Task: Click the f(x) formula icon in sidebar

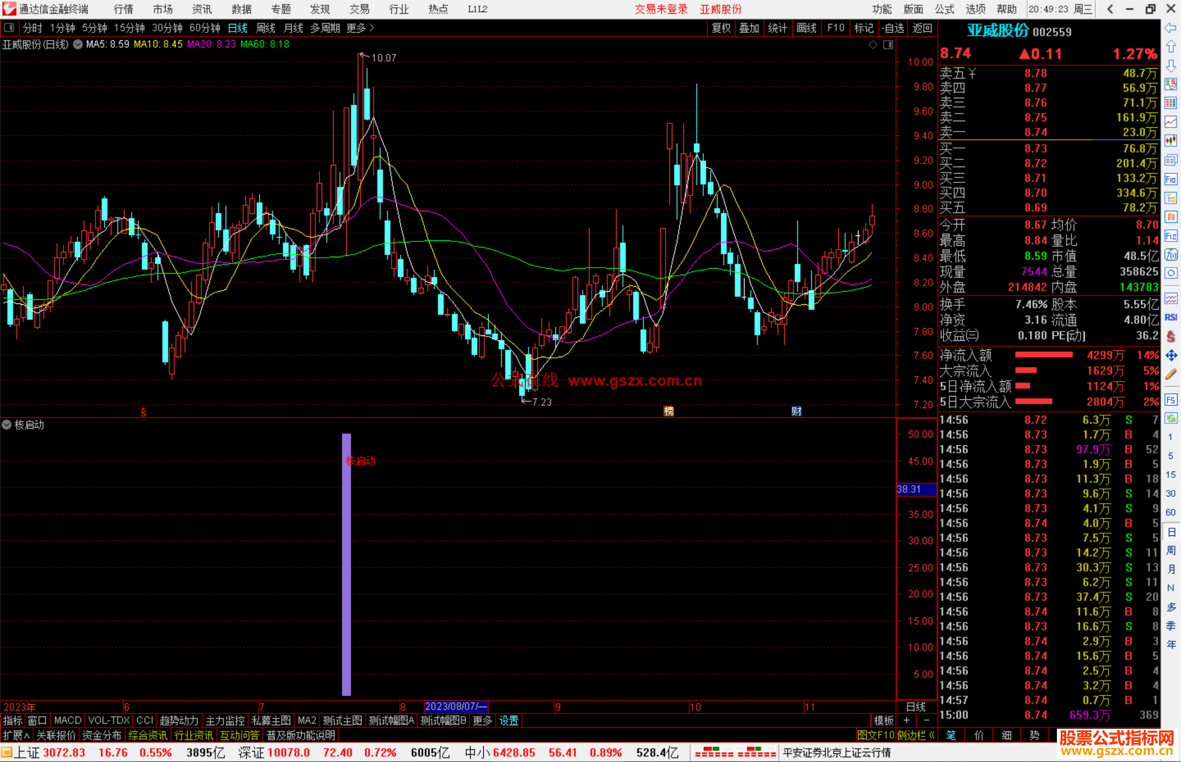Action: click(1171, 255)
